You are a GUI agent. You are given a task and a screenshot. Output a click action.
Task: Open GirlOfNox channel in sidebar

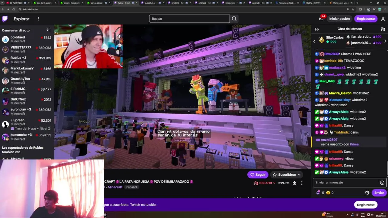click(x=27, y=101)
